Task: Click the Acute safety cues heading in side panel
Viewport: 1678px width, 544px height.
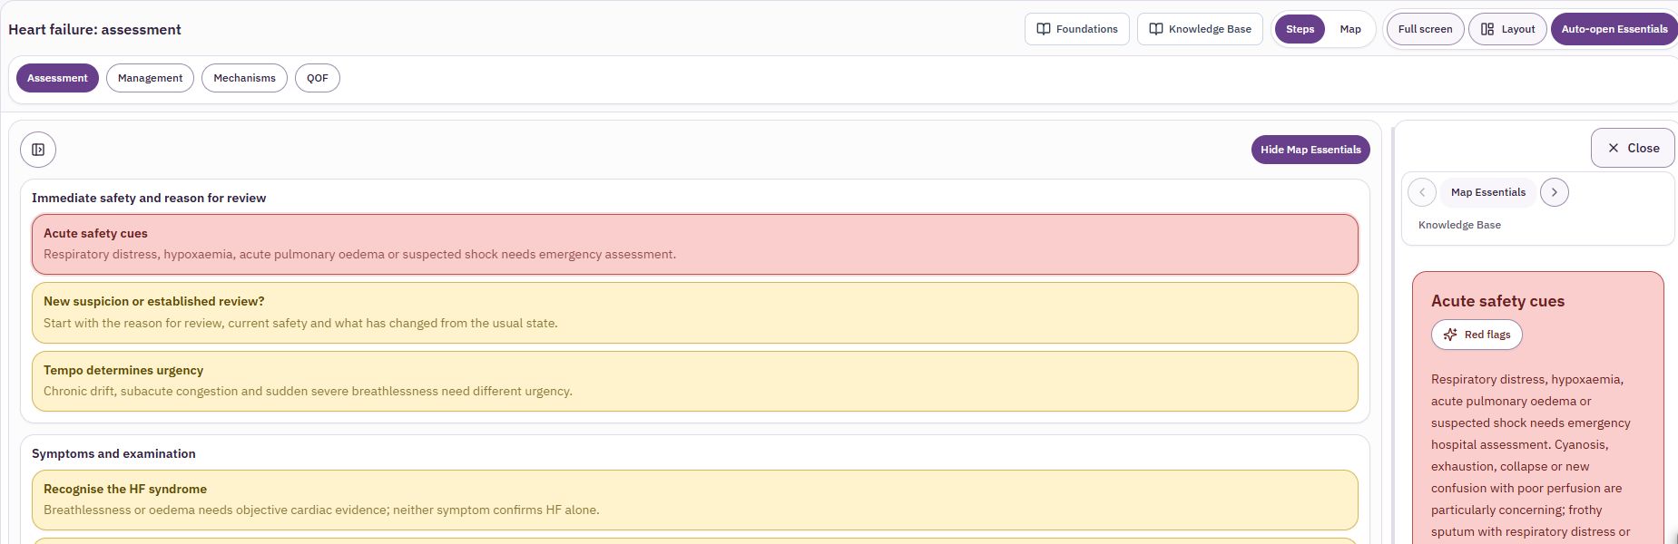Action: coord(1497,301)
